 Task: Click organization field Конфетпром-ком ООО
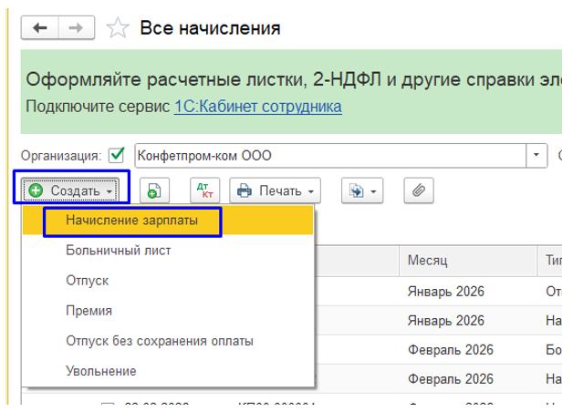tap(330, 156)
